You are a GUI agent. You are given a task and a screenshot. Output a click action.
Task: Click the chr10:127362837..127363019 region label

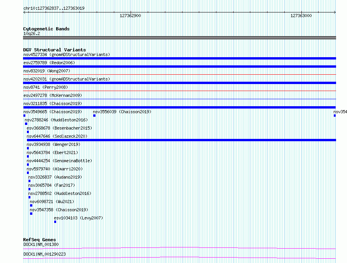pos(54,9)
